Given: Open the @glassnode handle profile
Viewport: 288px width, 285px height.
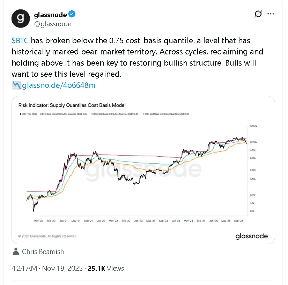Looking at the screenshot, I should point(53,24).
